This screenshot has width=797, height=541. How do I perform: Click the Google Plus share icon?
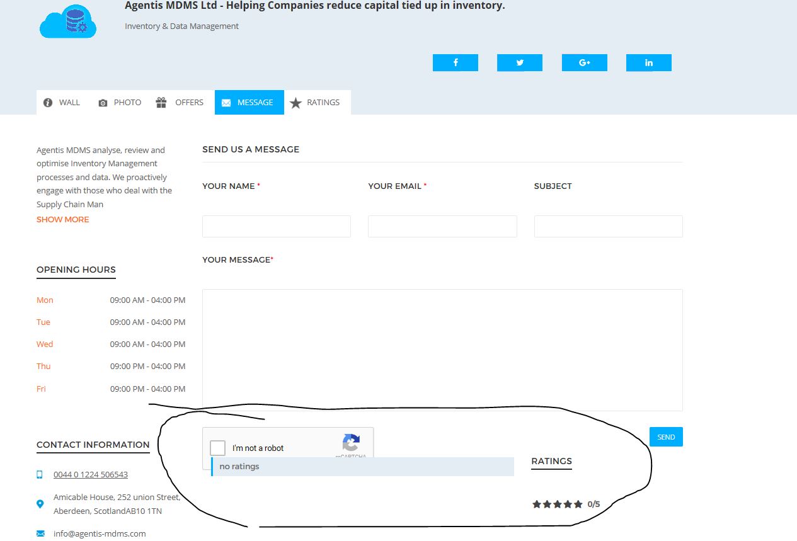tap(584, 62)
